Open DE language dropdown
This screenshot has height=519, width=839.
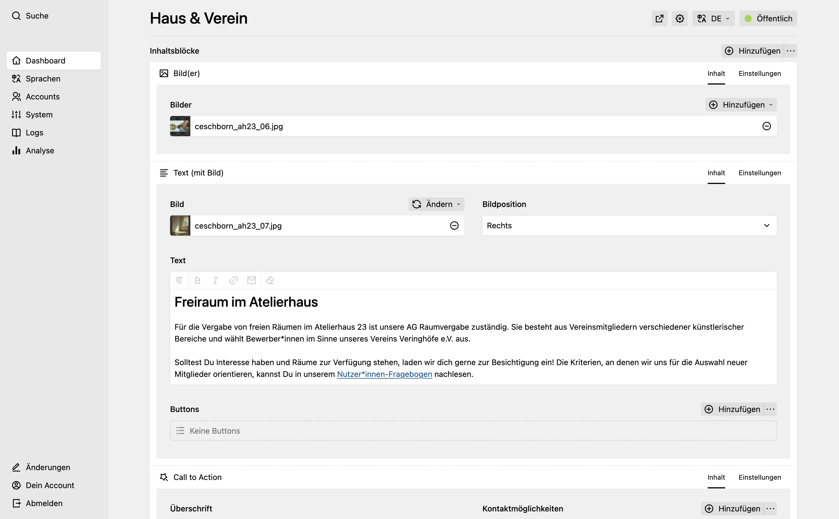point(713,19)
